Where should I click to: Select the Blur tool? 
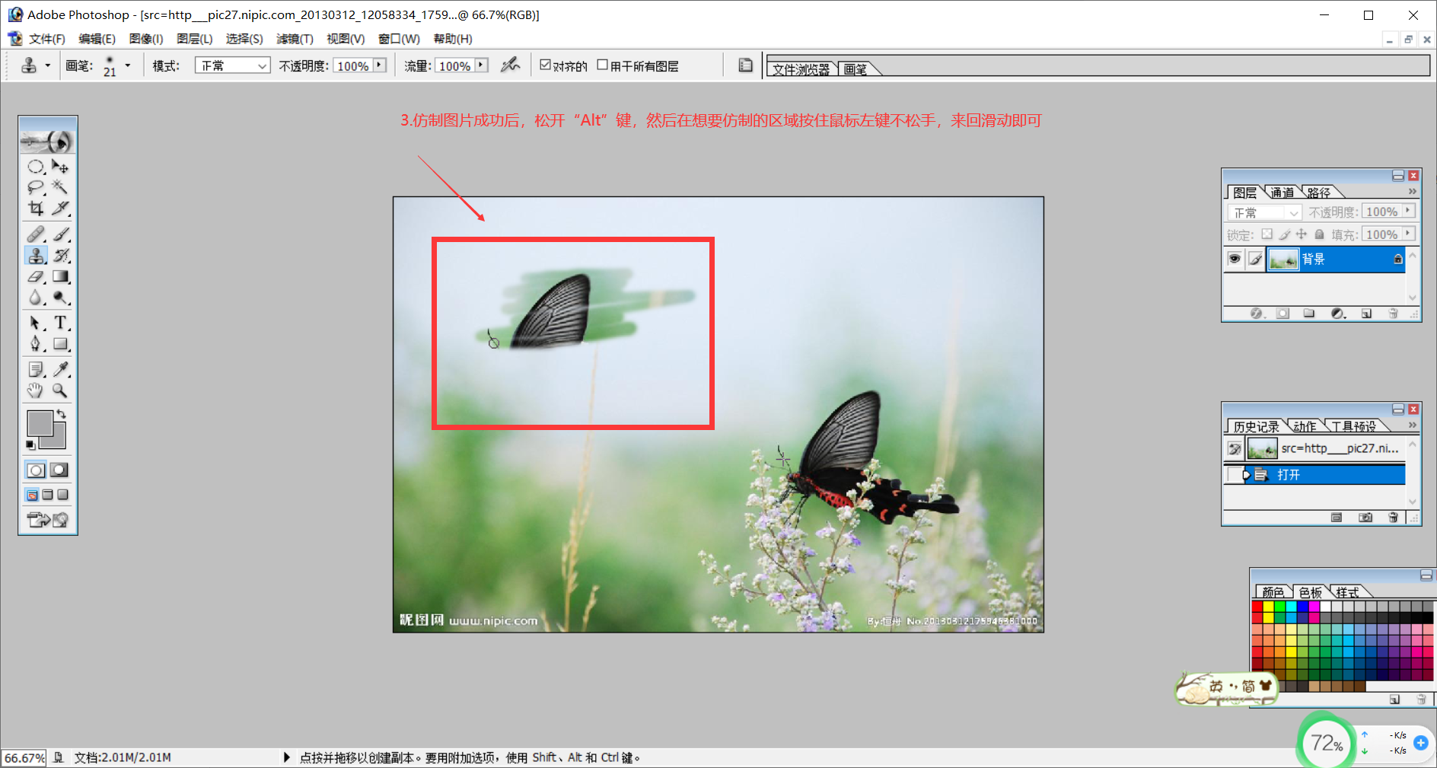coord(36,298)
